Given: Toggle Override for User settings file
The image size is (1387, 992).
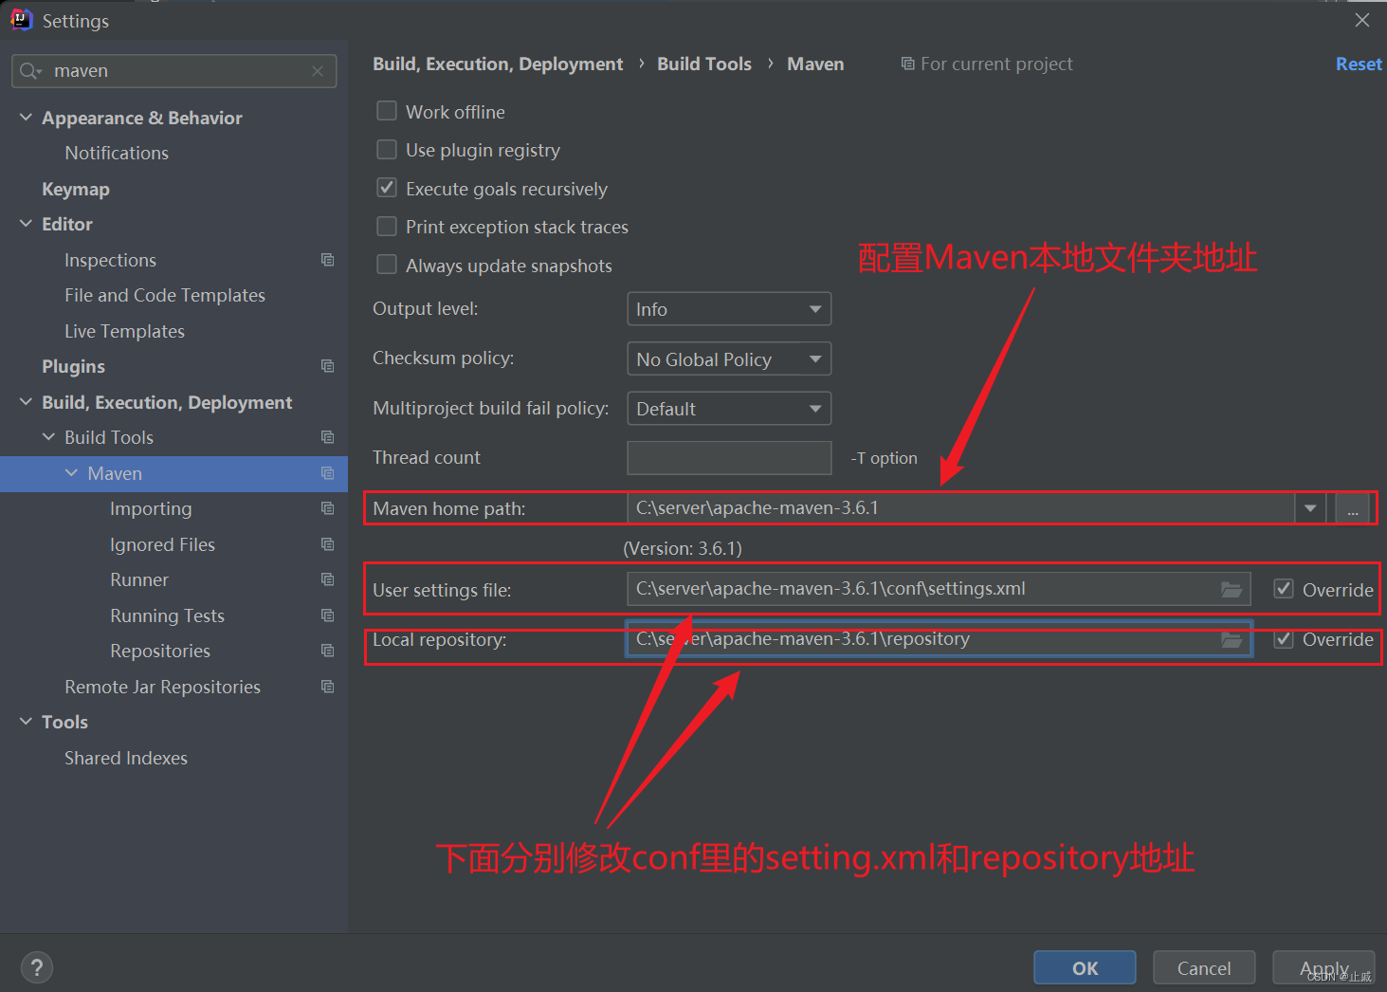Looking at the screenshot, I should tap(1284, 589).
